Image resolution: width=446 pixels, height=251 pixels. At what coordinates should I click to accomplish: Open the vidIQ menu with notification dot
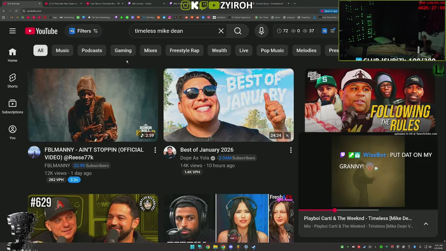332,31
